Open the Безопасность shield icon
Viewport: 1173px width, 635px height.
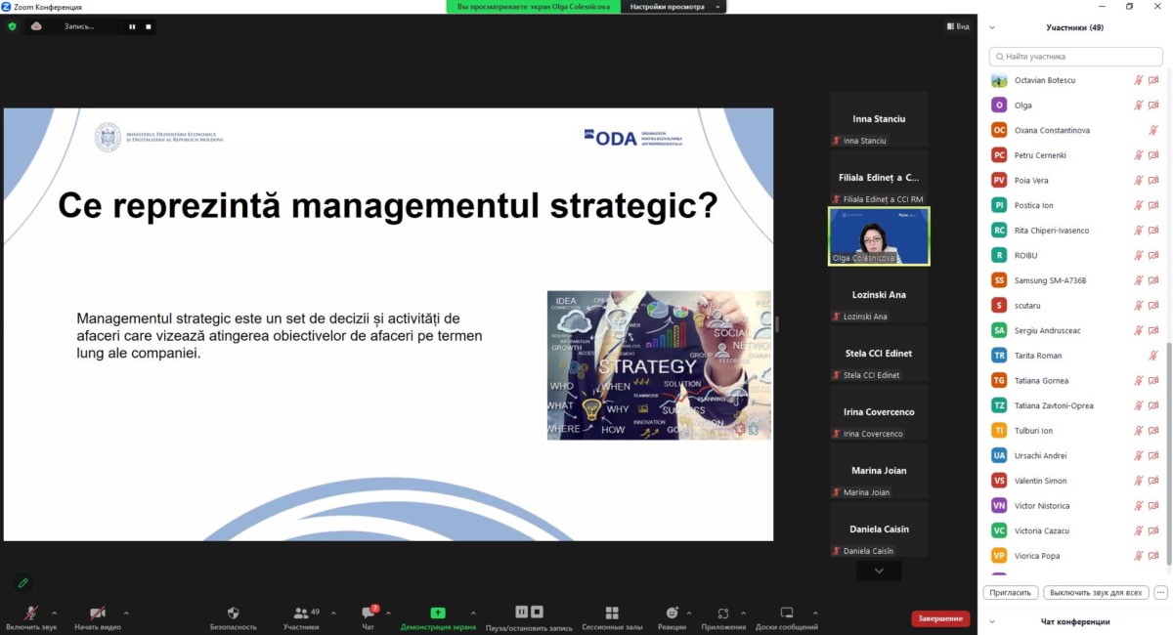tap(233, 613)
